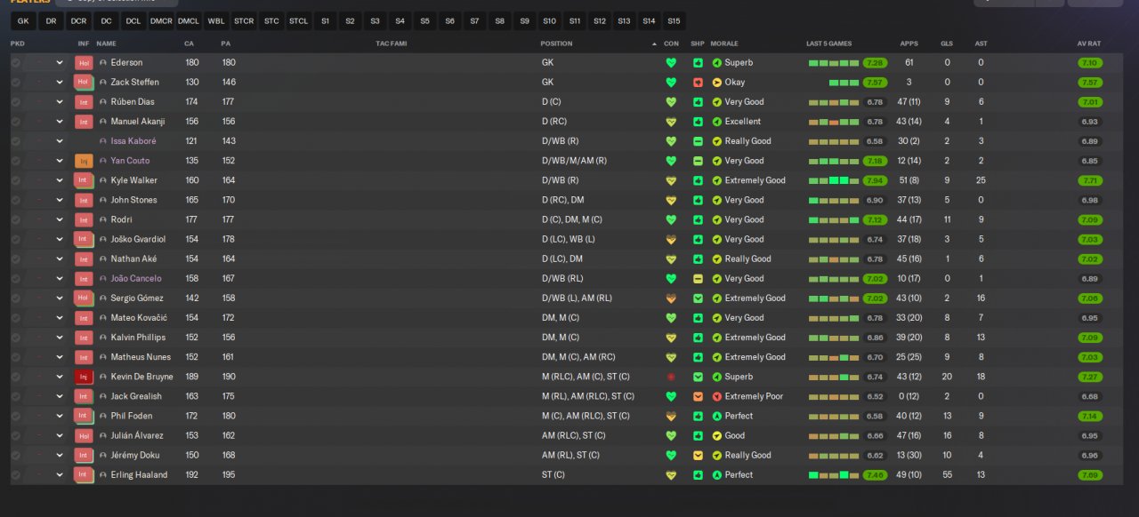Click Jérémy Doku's yellow sharpness icon
Viewport: 1139px width, 517px height.
tap(699, 455)
